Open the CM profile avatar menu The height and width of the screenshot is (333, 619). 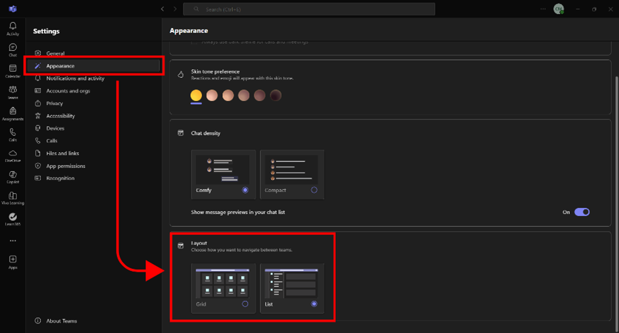click(558, 9)
